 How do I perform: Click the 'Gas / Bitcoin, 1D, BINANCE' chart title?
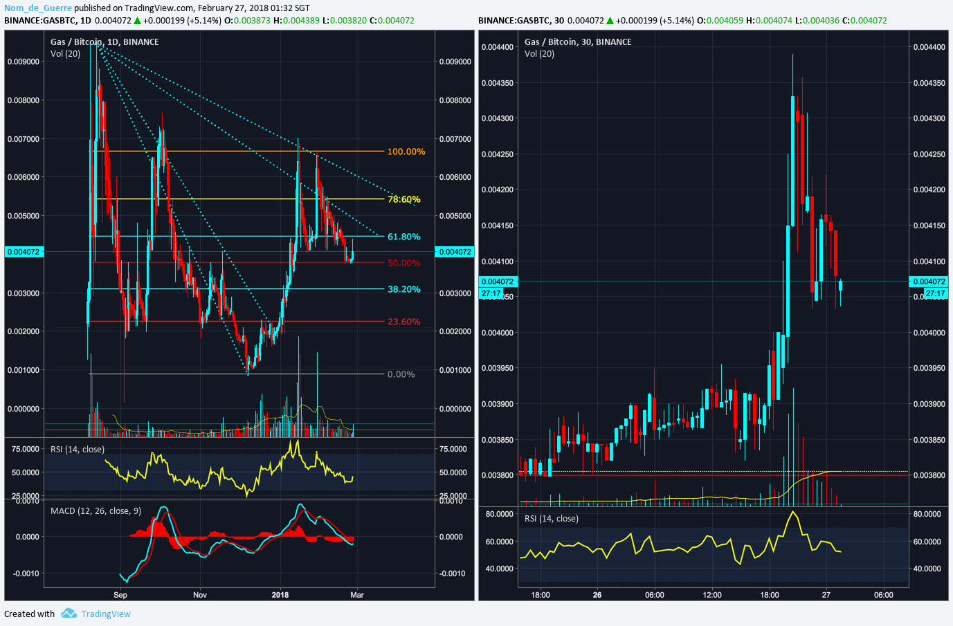click(x=105, y=42)
